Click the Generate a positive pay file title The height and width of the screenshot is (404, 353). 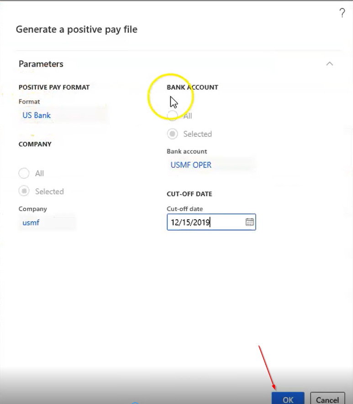77,30
